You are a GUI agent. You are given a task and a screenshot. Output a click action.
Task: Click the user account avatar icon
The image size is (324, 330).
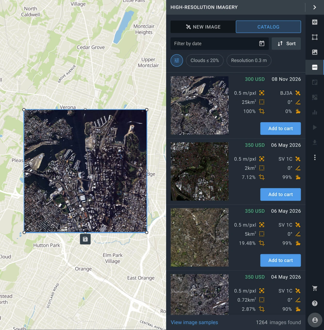coord(315,320)
